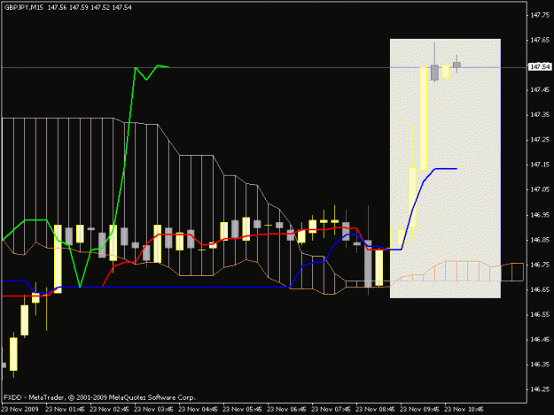Click the '23 Nov 2009' date label

20,410
